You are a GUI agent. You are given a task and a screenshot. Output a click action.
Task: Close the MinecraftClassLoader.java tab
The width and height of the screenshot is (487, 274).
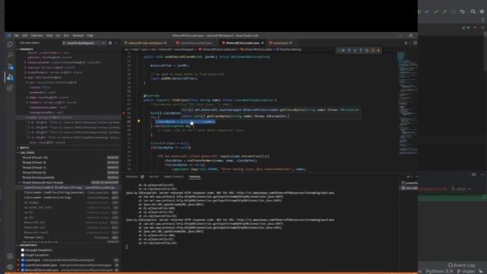point(263,43)
